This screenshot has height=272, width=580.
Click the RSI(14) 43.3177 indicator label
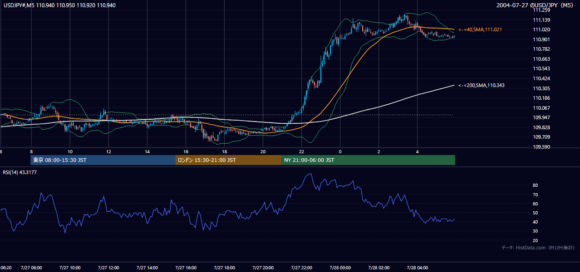click(20, 172)
